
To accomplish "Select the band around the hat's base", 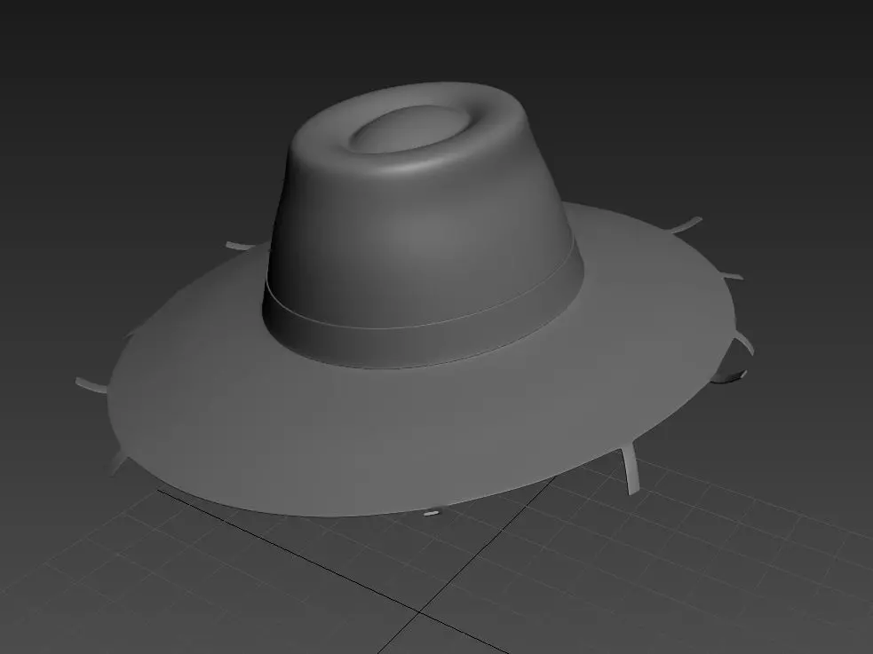I will click(423, 342).
